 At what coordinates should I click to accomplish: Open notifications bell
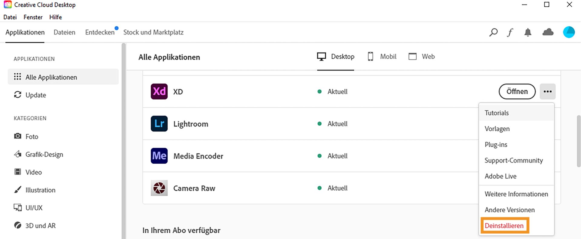[x=528, y=32]
